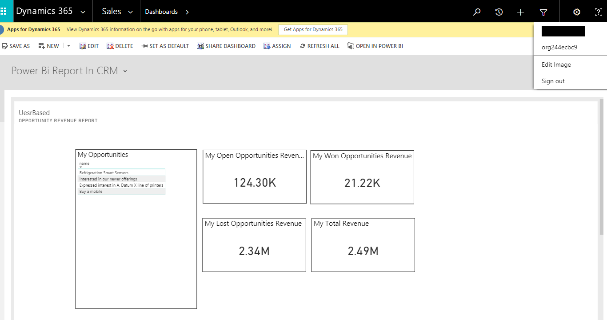Viewport: 607px width, 320px height.
Task: Expand the Dashboards breadcrumb chevron
Action: click(187, 12)
